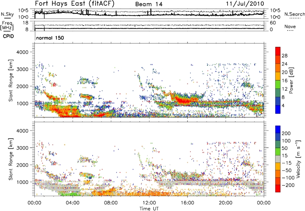
Task: Click the '20:00' time tick label
Action: point(226,203)
